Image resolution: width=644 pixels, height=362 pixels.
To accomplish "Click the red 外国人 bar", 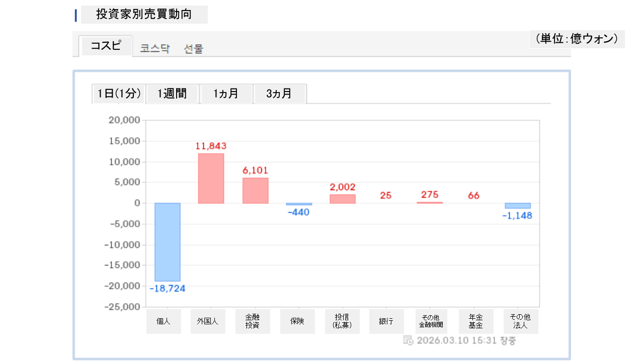I will (211, 178).
